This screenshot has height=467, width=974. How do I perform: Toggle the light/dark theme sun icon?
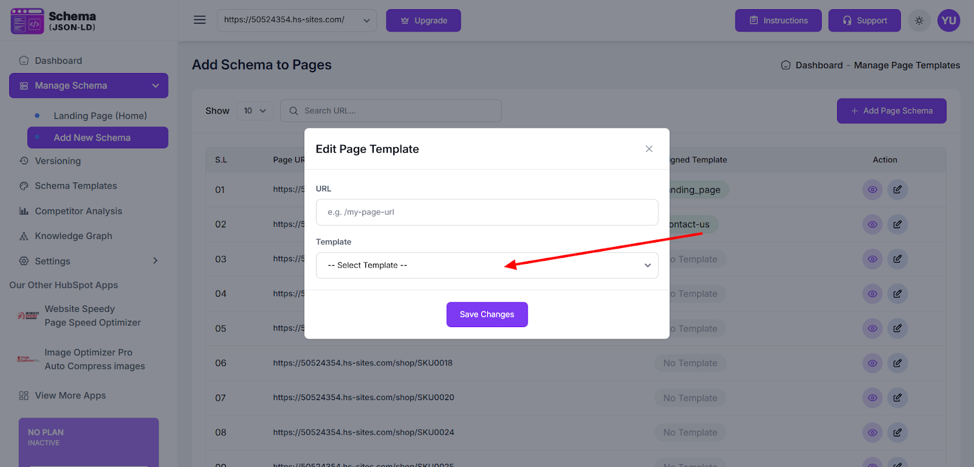(919, 21)
